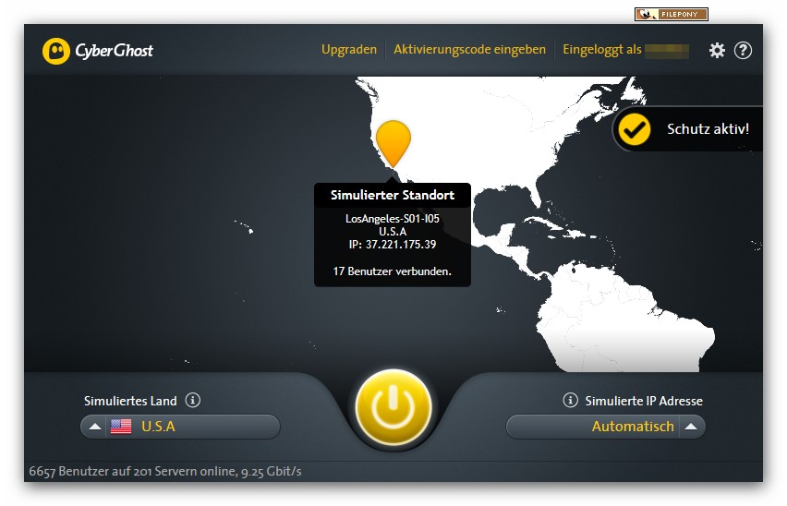Image resolution: width=787 pixels, height=506 pixels.
Task: Open the U.S.A country selector
Action: [x=180, y=427]
